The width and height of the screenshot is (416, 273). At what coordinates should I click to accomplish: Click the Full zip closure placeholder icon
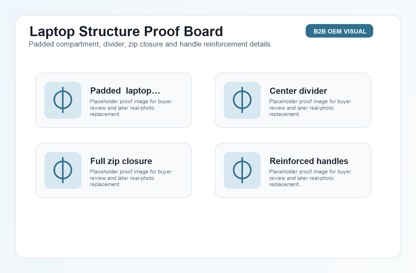[63, 170]
